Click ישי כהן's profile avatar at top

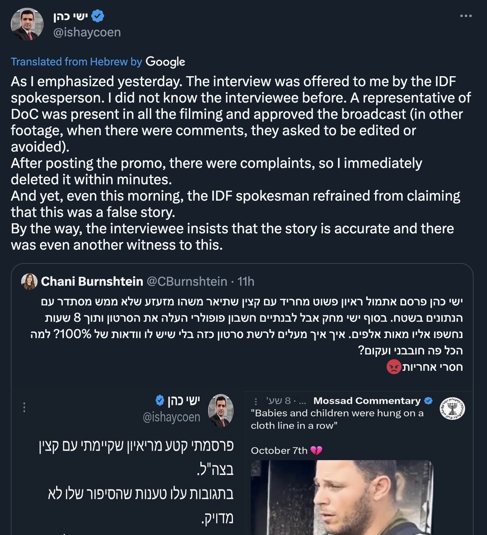27,25
